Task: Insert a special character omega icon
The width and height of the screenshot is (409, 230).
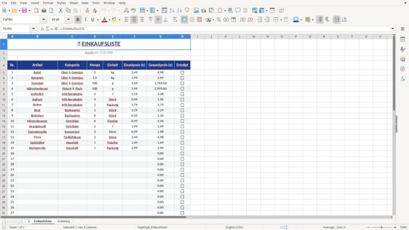Action: [x=220, y=10]
